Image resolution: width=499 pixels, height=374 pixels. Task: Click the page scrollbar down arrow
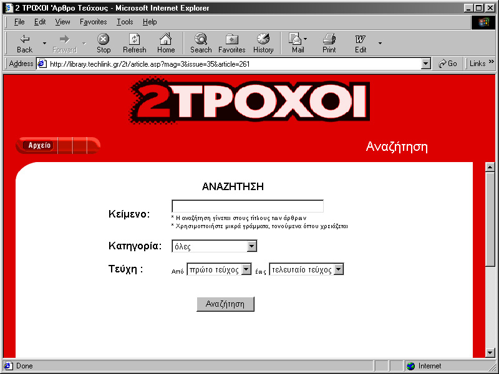(x=490, y=353)
